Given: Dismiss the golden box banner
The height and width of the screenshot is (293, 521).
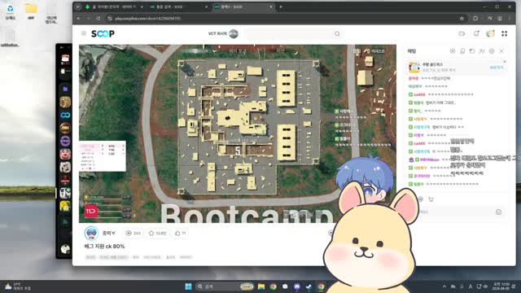Looking at the screenshot, I should (505, 62).
